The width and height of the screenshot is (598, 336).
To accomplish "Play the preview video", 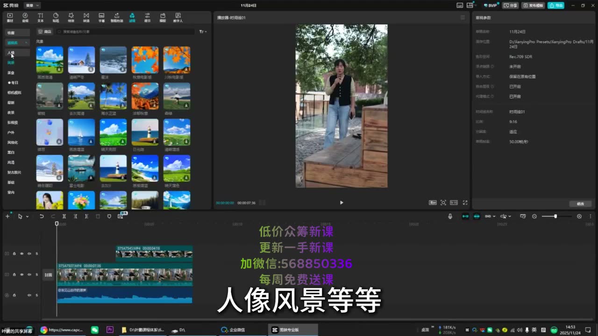I will pos(342,203).
